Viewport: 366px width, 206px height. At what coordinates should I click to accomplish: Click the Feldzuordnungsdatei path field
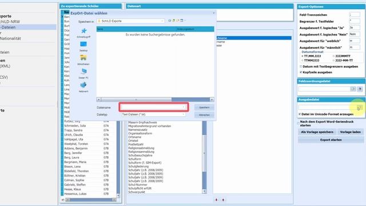pos(324,89)
